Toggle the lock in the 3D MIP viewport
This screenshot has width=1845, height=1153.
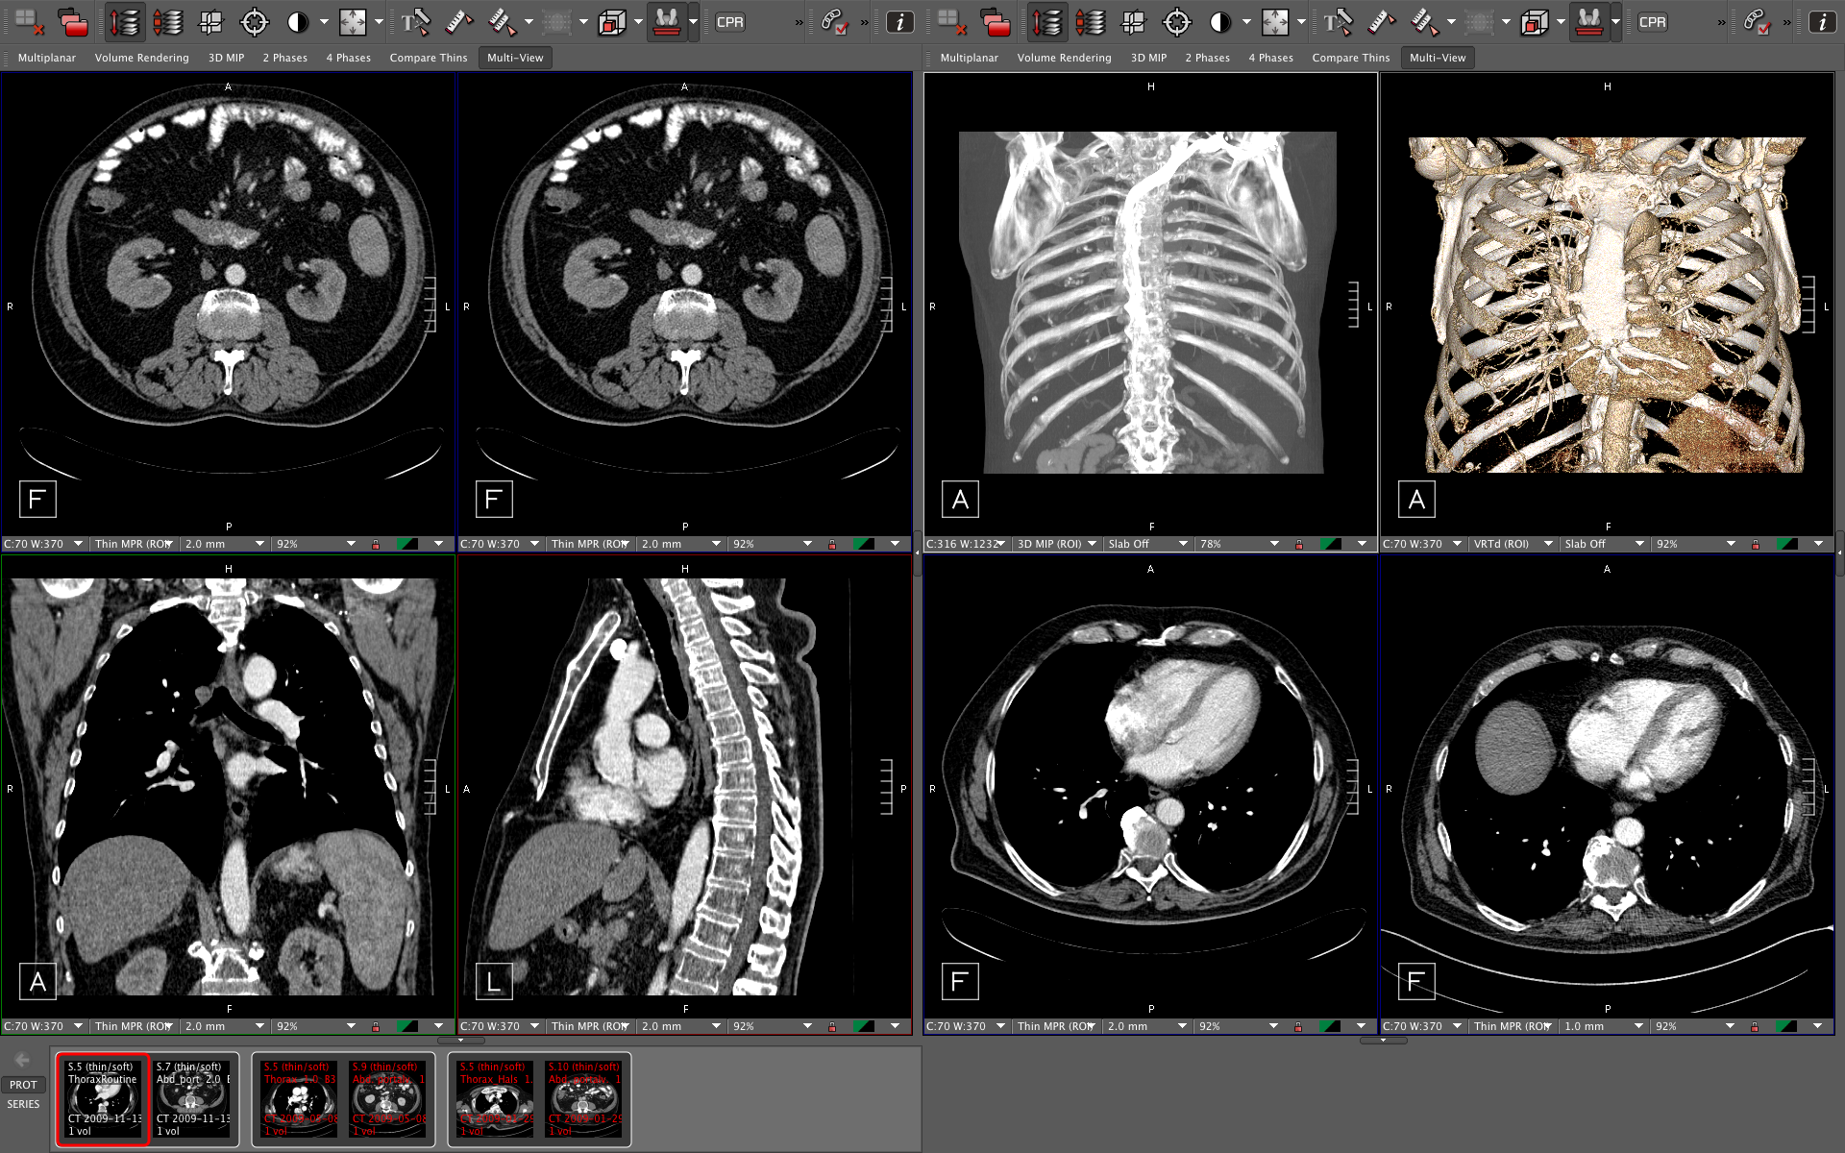(1298, 543)
